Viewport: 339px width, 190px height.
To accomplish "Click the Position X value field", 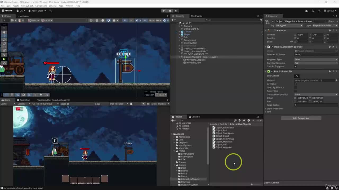I will (x=302, y=35).
